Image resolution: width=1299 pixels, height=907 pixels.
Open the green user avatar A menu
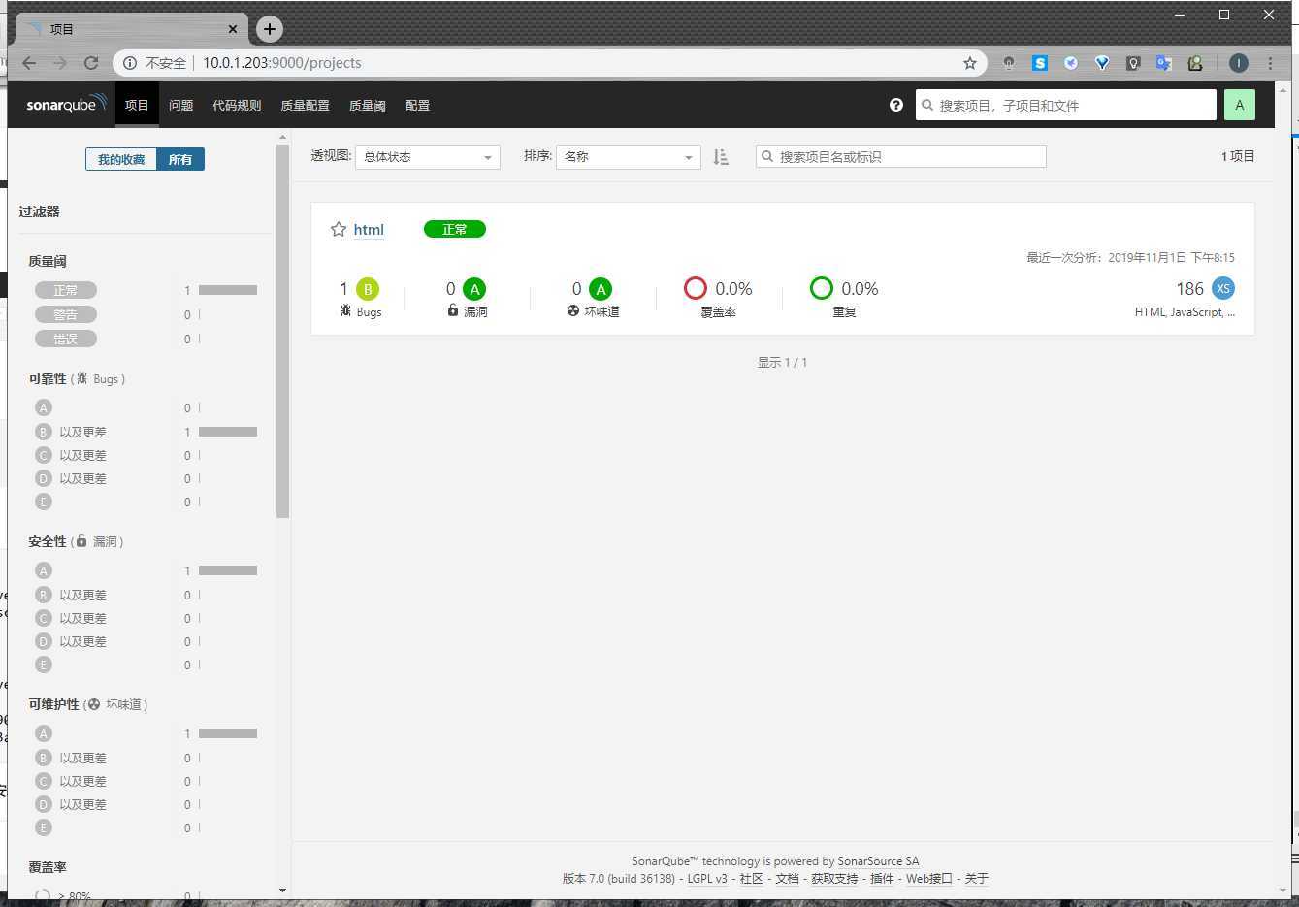(x=1239, y=105)
